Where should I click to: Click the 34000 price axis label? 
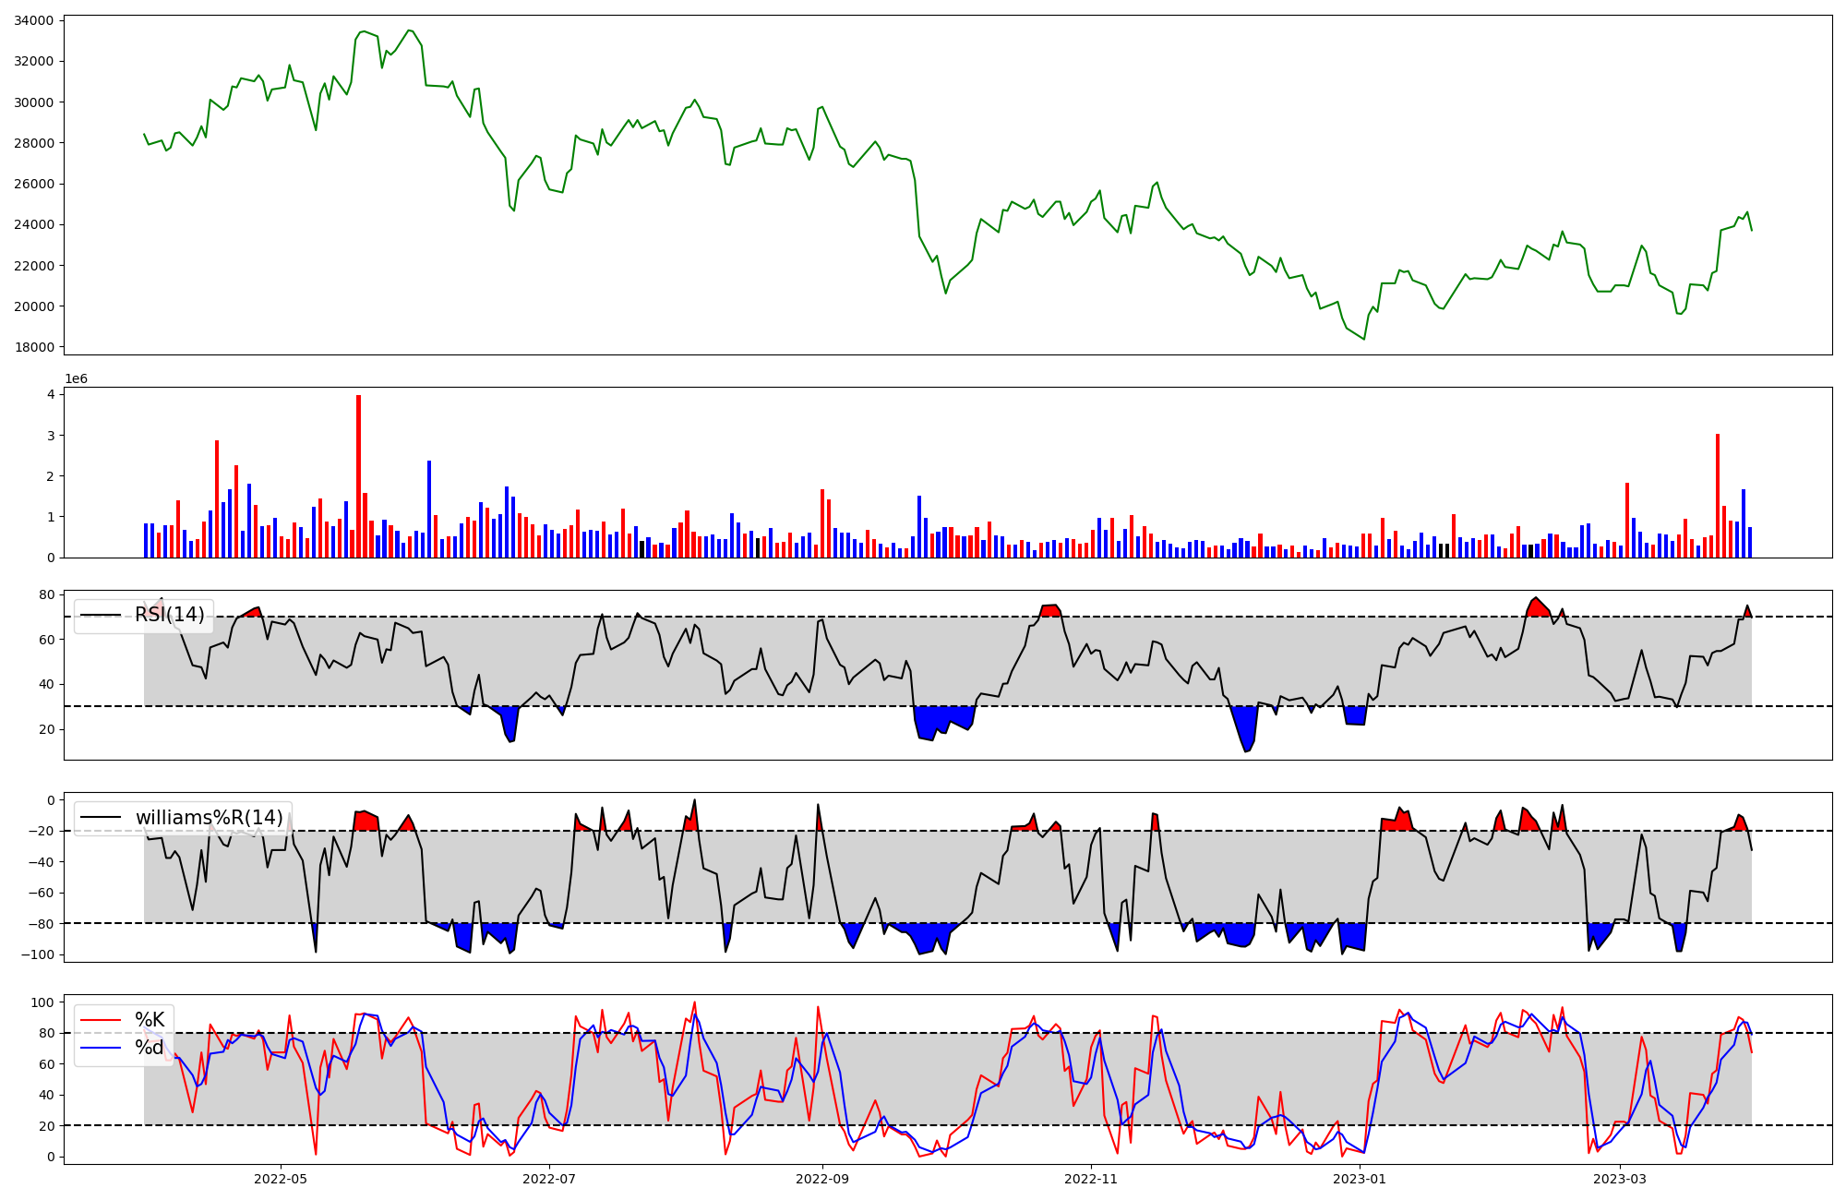coord(34,20)
